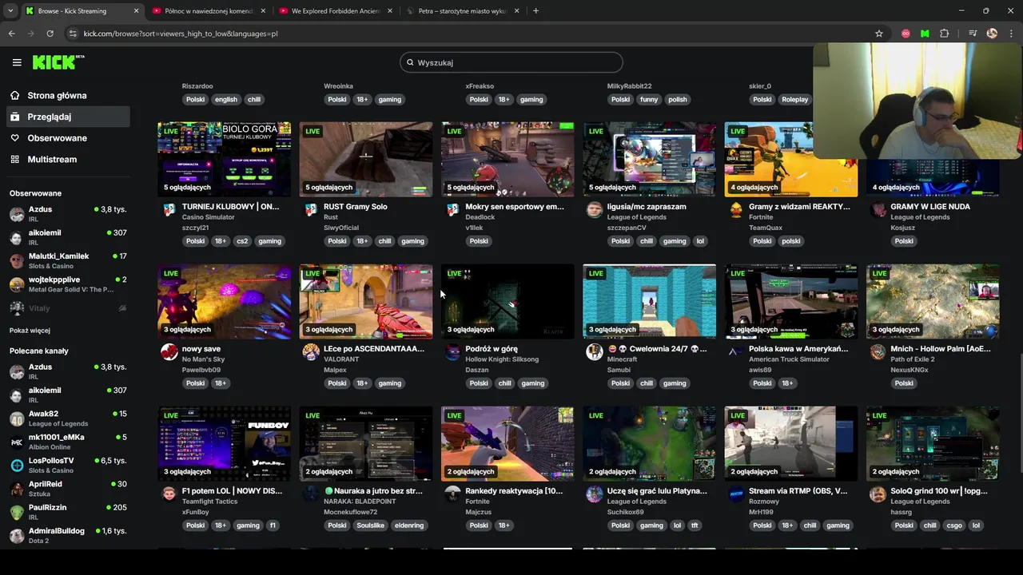Open LosPollosTV recommended channel
The image size is (1023, 575).
68,465
